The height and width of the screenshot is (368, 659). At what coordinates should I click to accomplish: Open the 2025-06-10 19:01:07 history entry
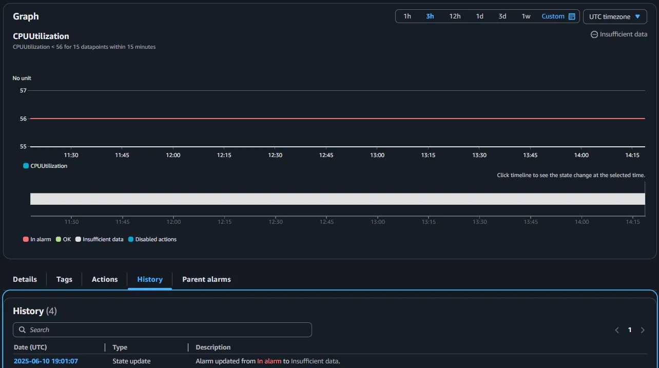(x=46, y=361)
